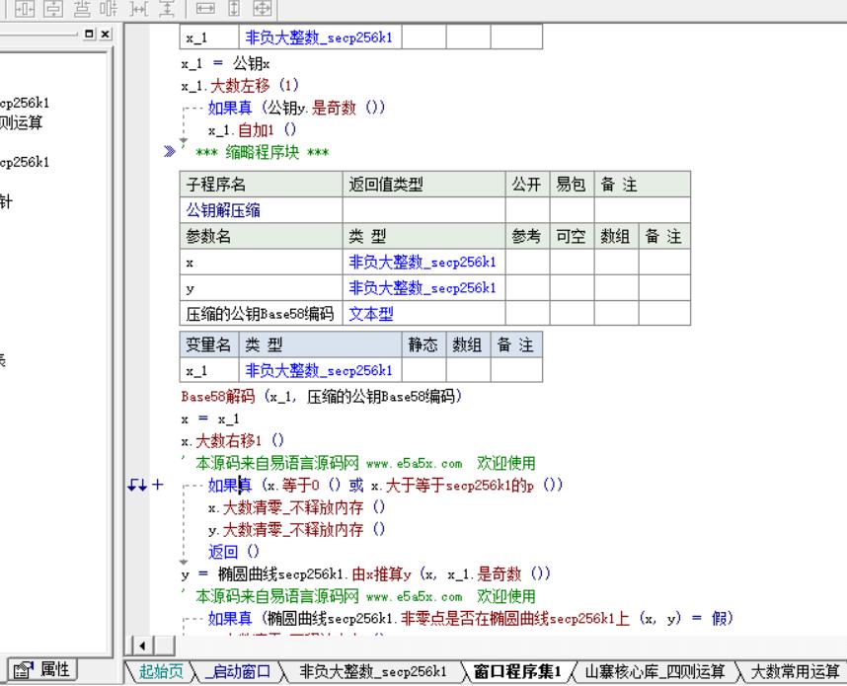Click 如果真 (x.等于0 () 或 ...) statement

(385, 485)
